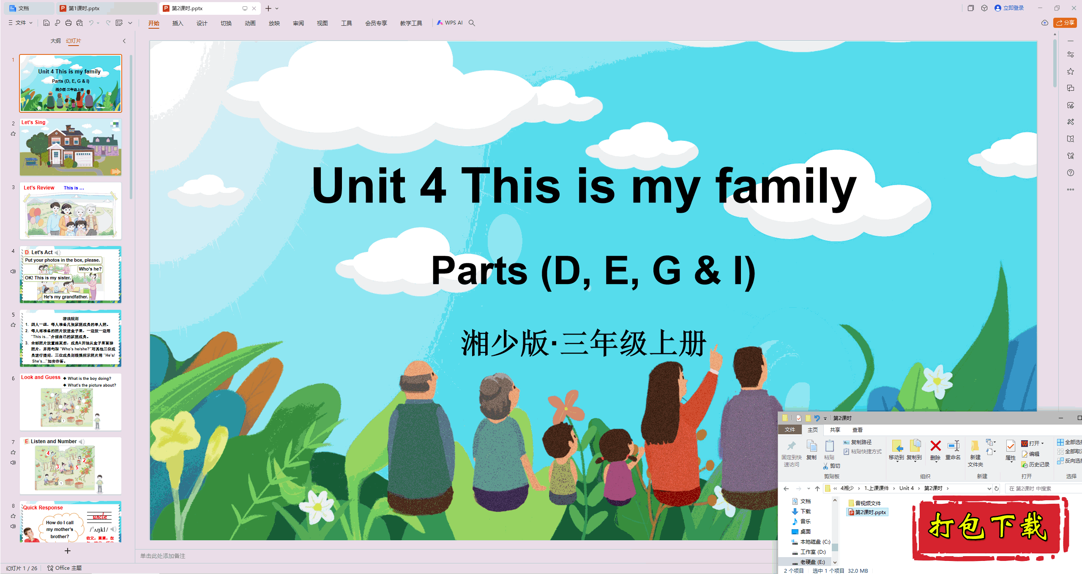
Task: Click the notes field 单击此处添加备注
Action: click(x=163, y=556)
